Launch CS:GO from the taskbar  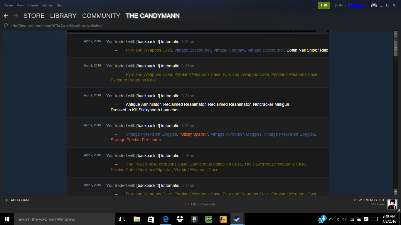pos(223,219)
